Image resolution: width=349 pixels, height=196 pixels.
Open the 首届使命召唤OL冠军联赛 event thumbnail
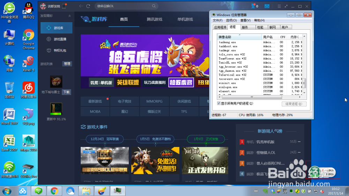click(105, 160)
